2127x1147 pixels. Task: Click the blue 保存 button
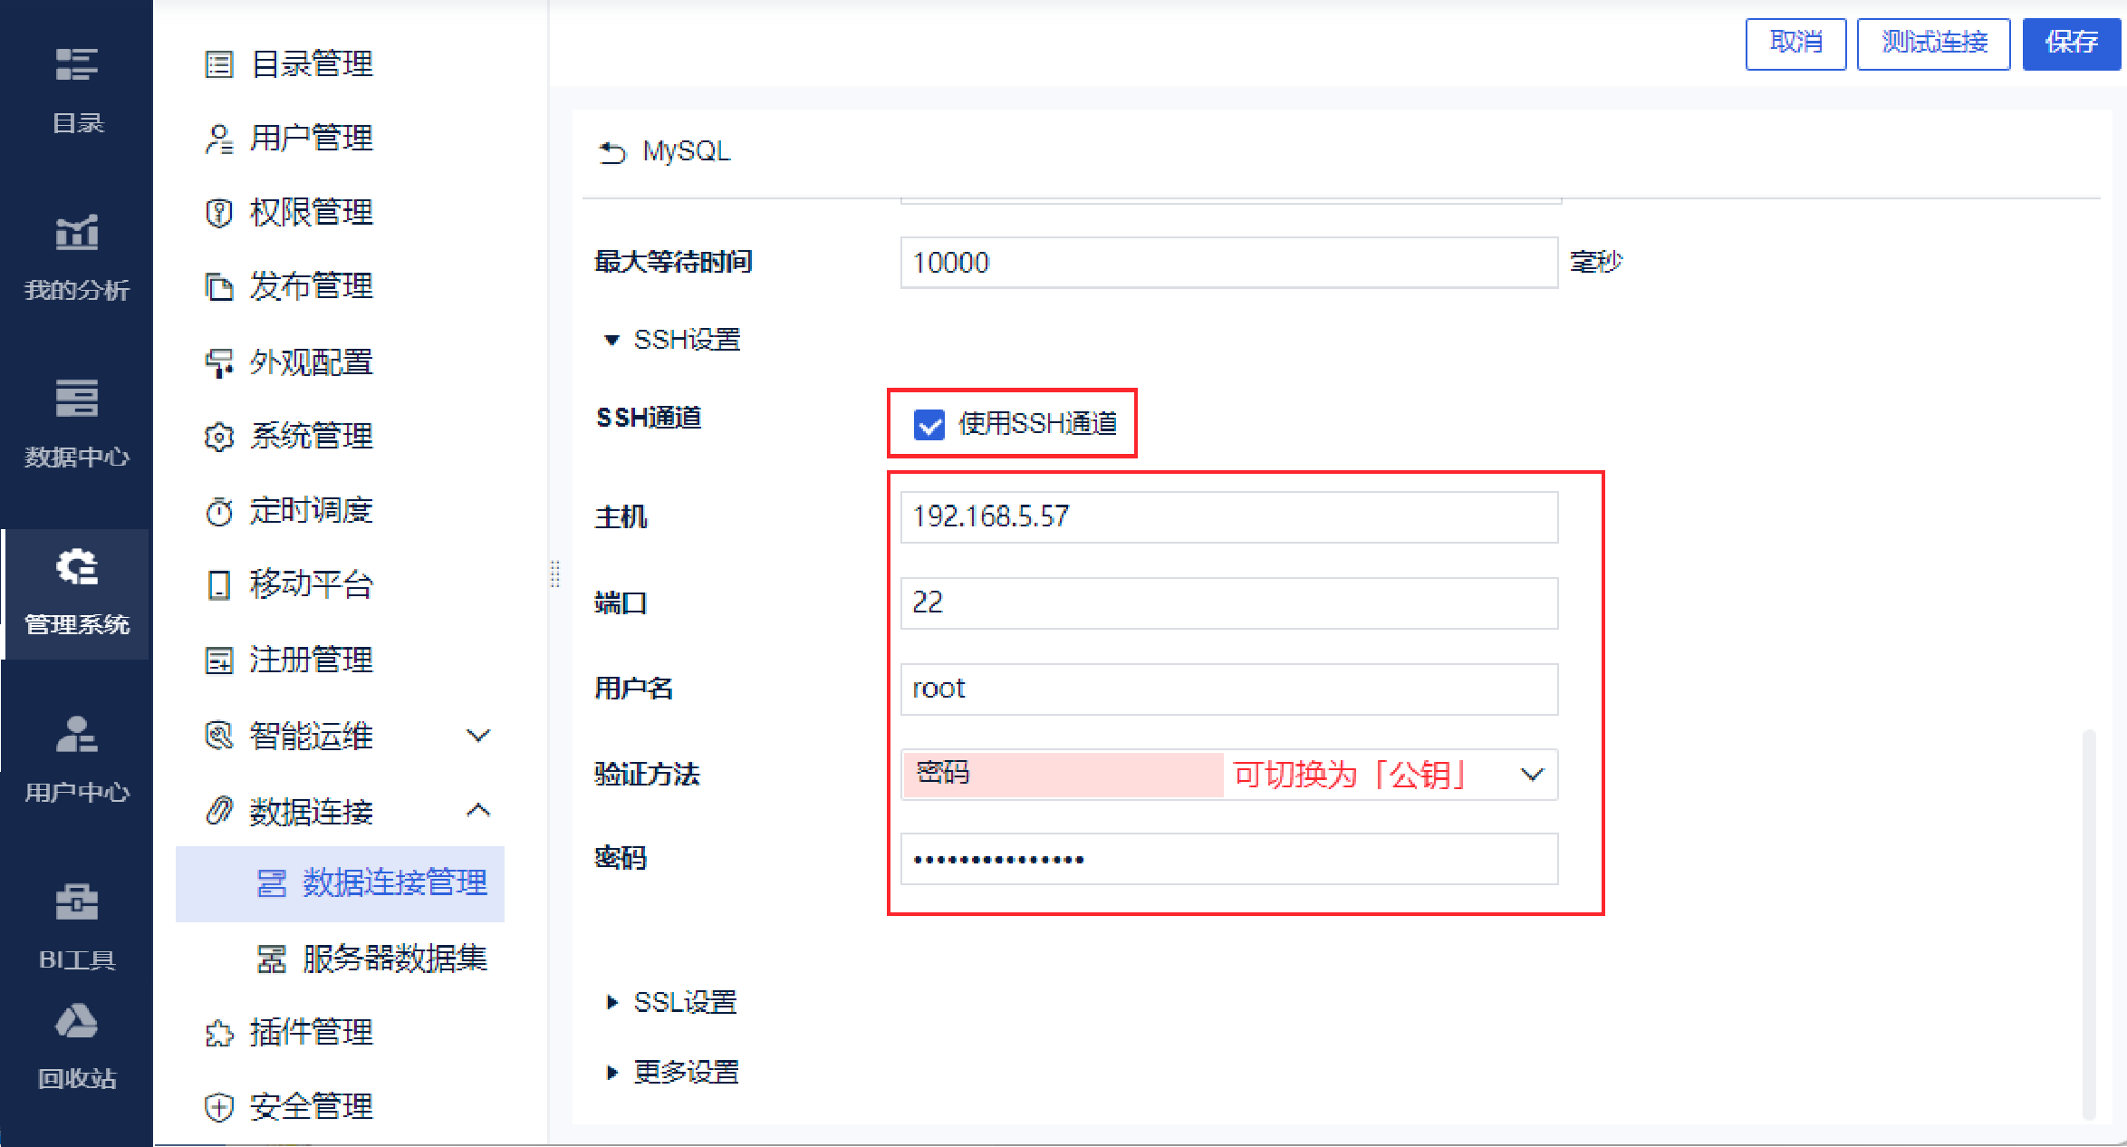[2071, 43]
